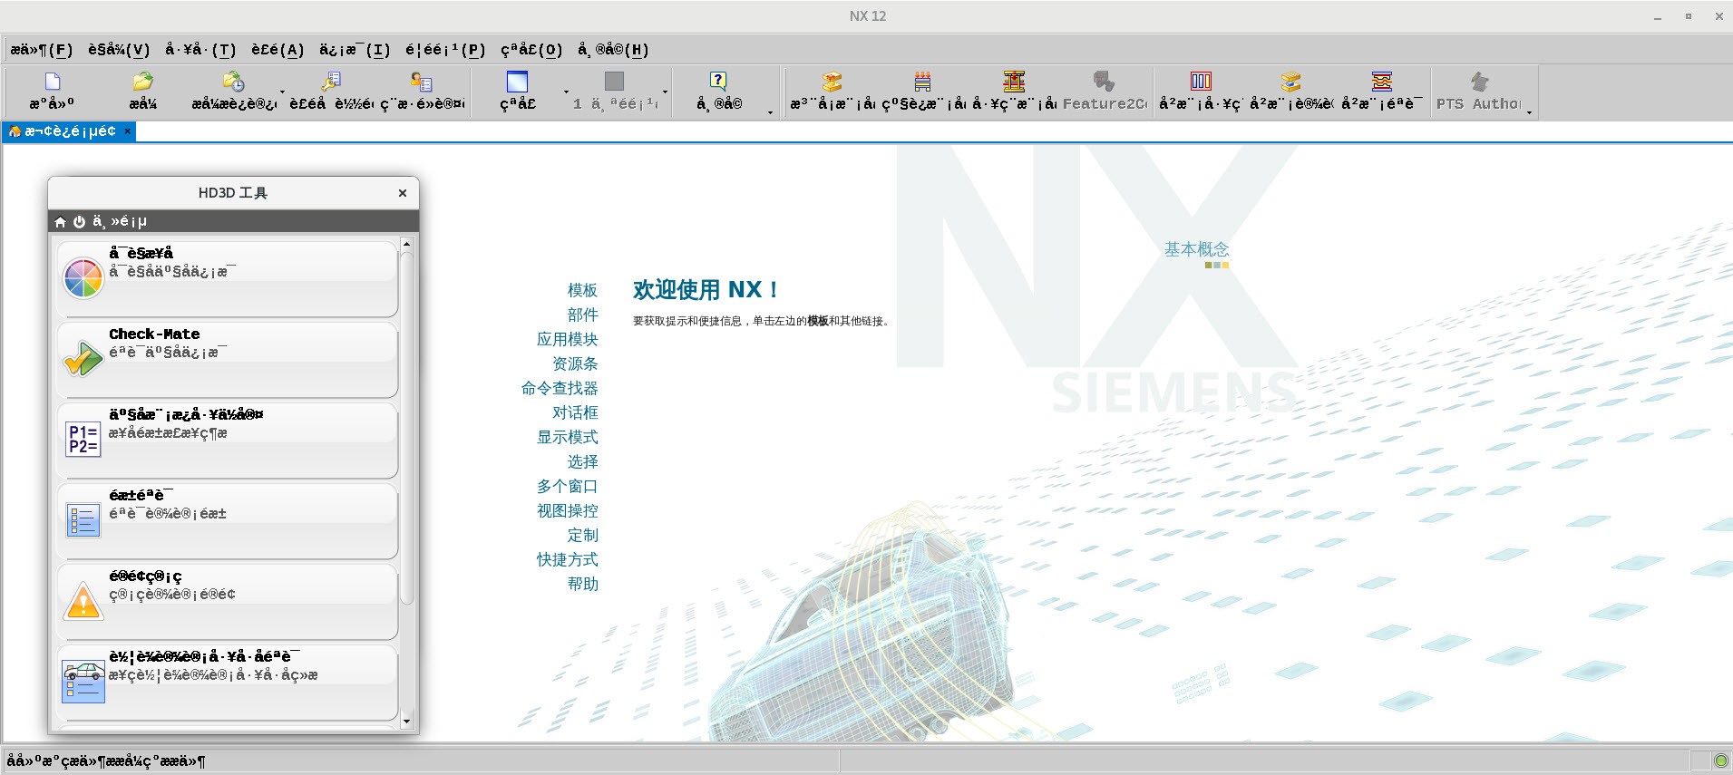Click the Open folder icon in toolbar
The image size is (1733, 775).
coord(142,82)
